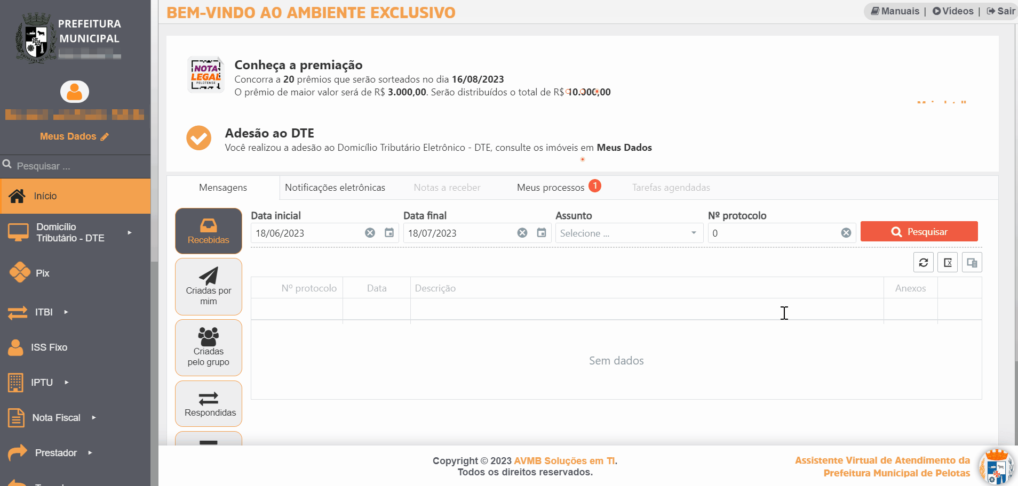
Task: Switch to the Notificações eletrônicas tab
Action: pyautogui.click(x=335, y=188)
